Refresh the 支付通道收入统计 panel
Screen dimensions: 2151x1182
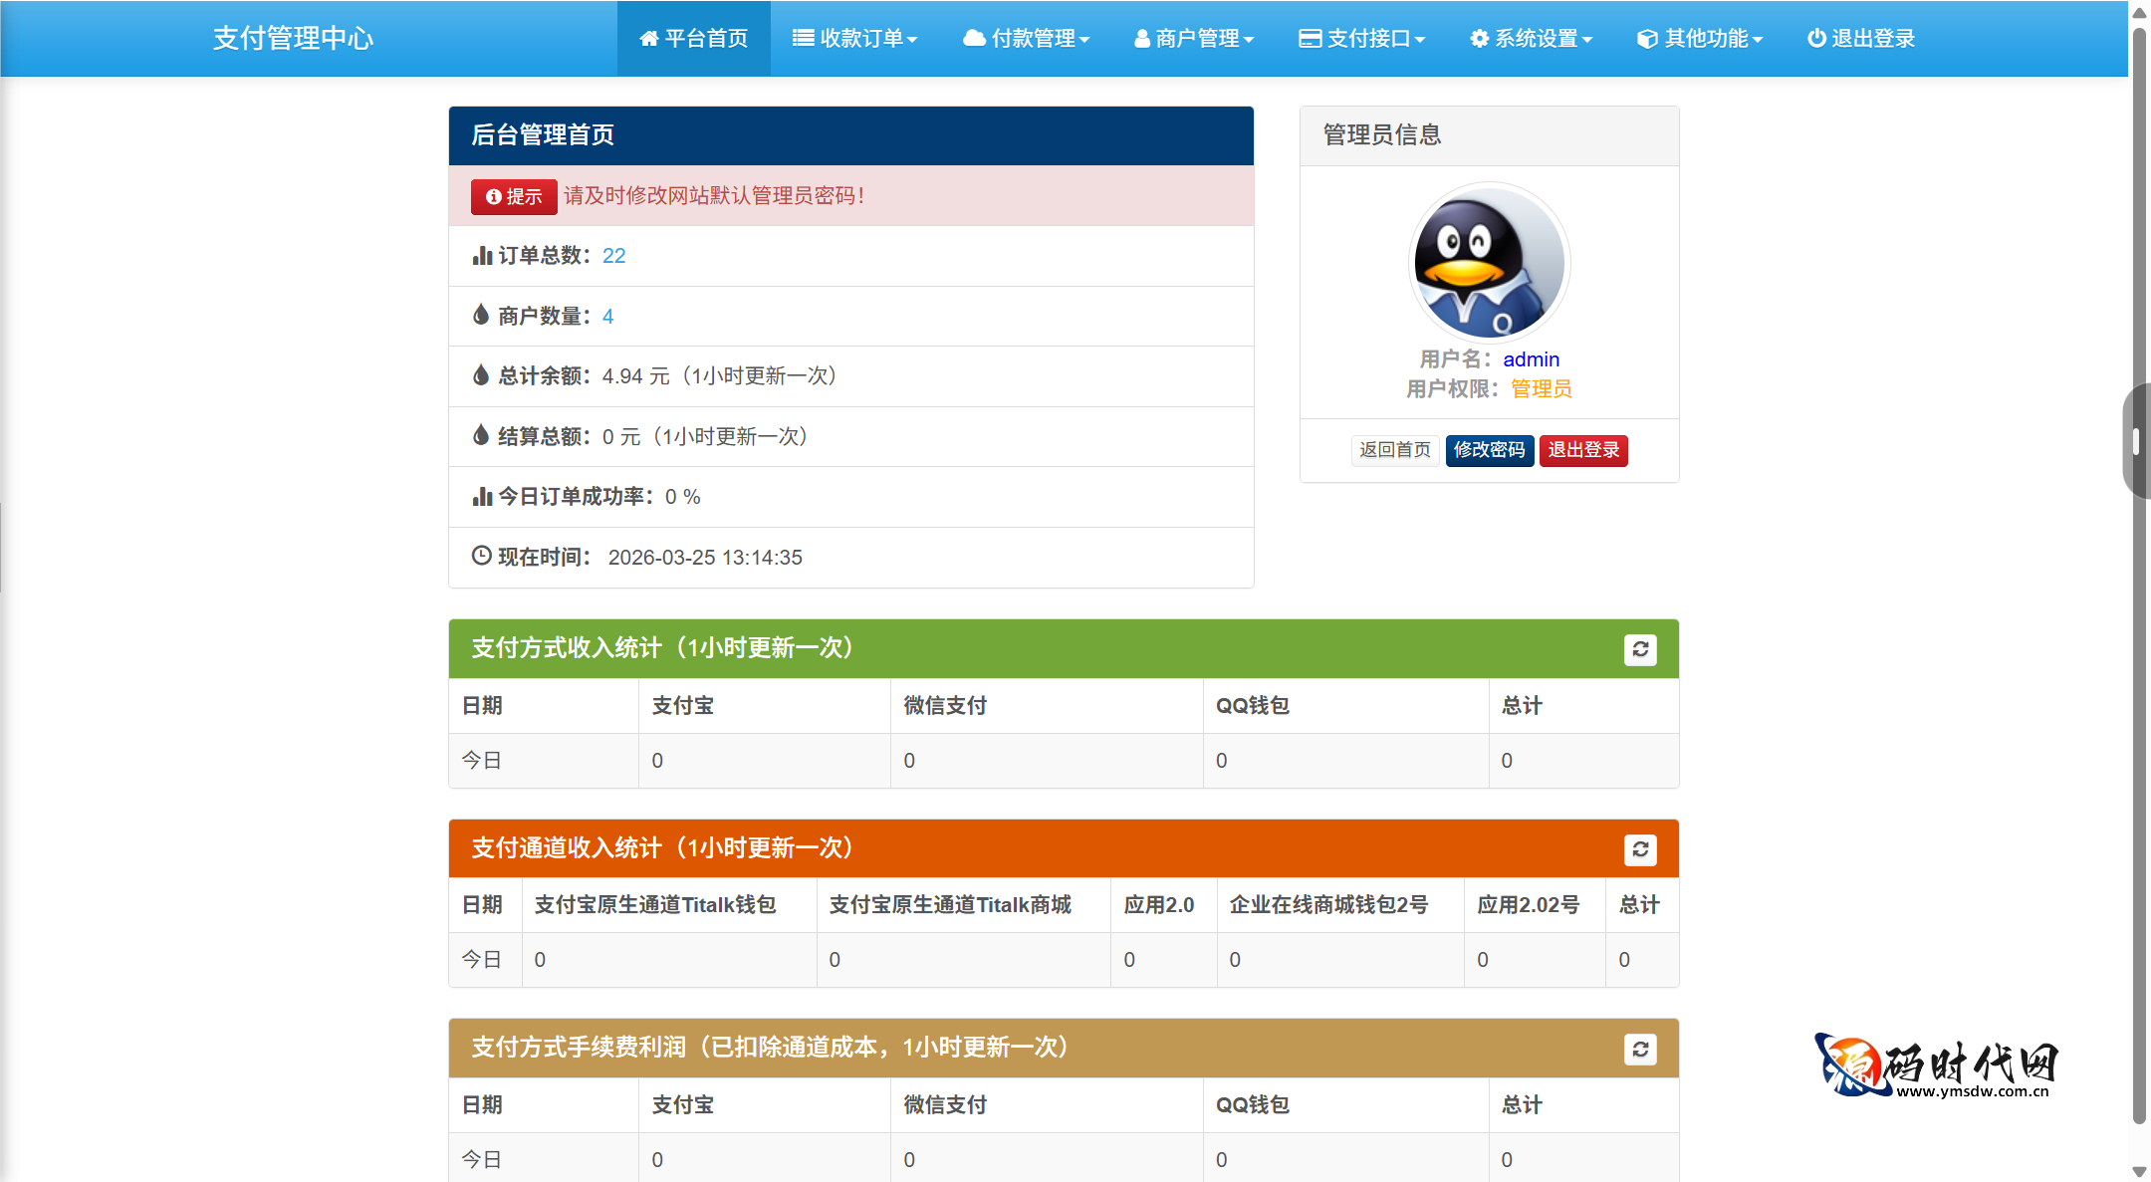[x=1641, y=848]
